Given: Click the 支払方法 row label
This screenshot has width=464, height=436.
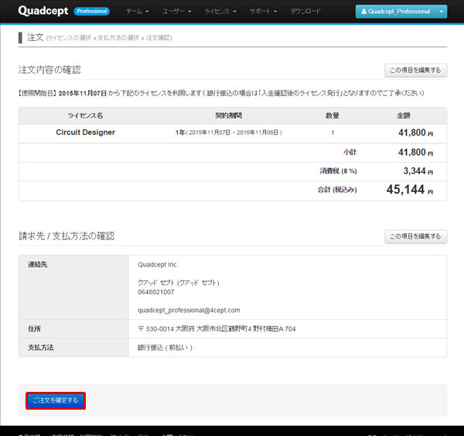Looking at the screenshot, I should pyautogui.click(x=41, y=348).
